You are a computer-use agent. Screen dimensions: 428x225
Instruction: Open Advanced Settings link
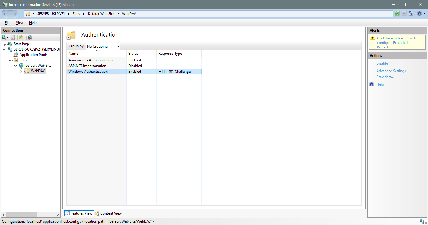(392, 71)
